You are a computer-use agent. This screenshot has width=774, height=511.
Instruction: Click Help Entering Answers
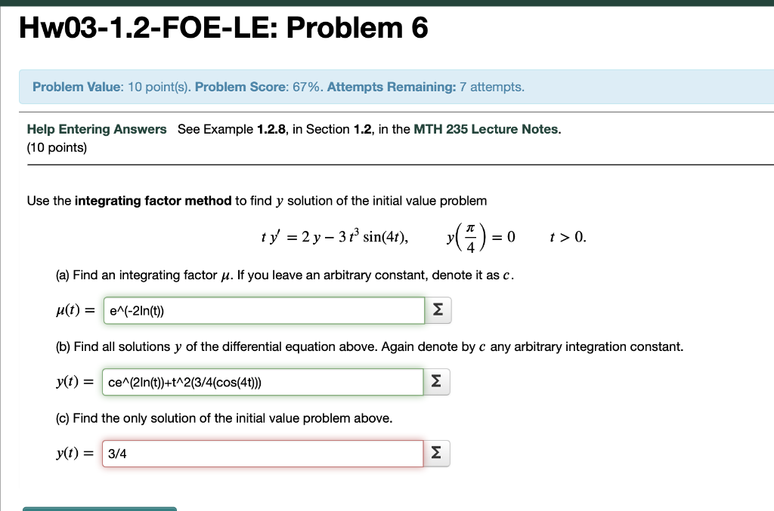(x=97, y=129)
